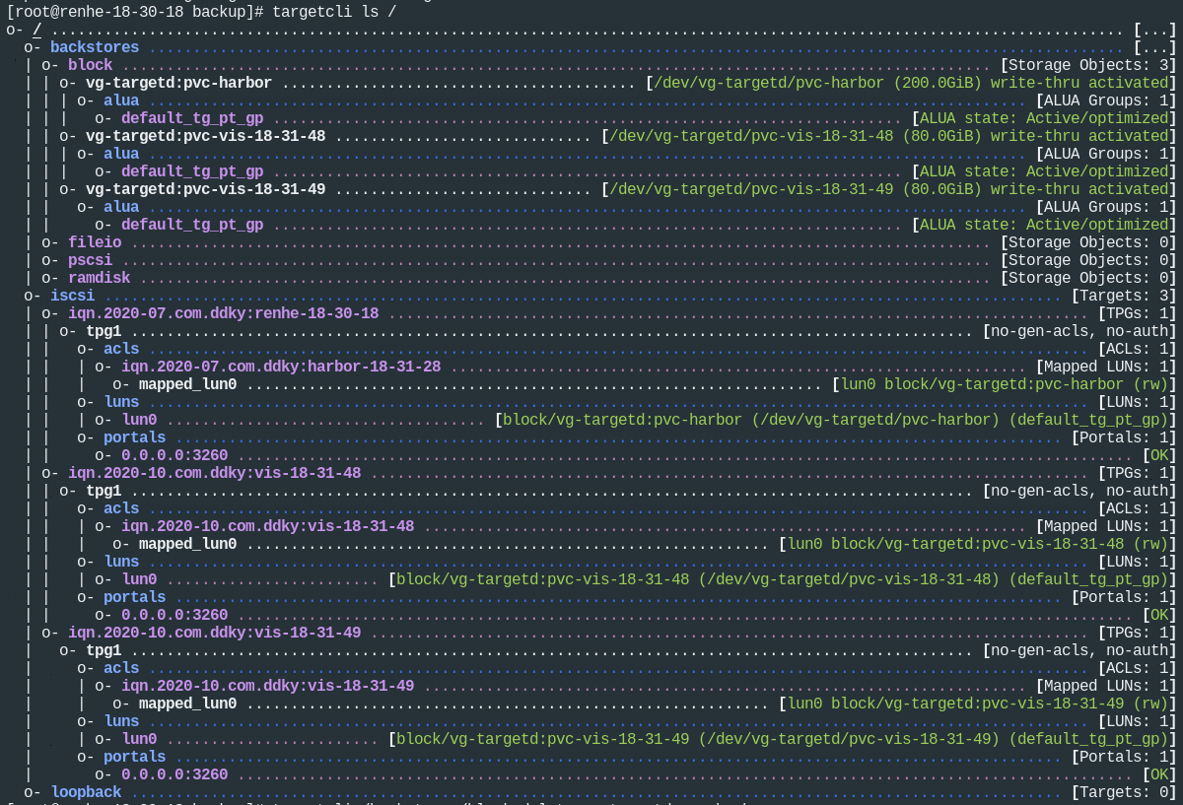Select the 'pscsi' backstore entry
Viewport: 1183px width, 805px height.
[x=91, y=260]
